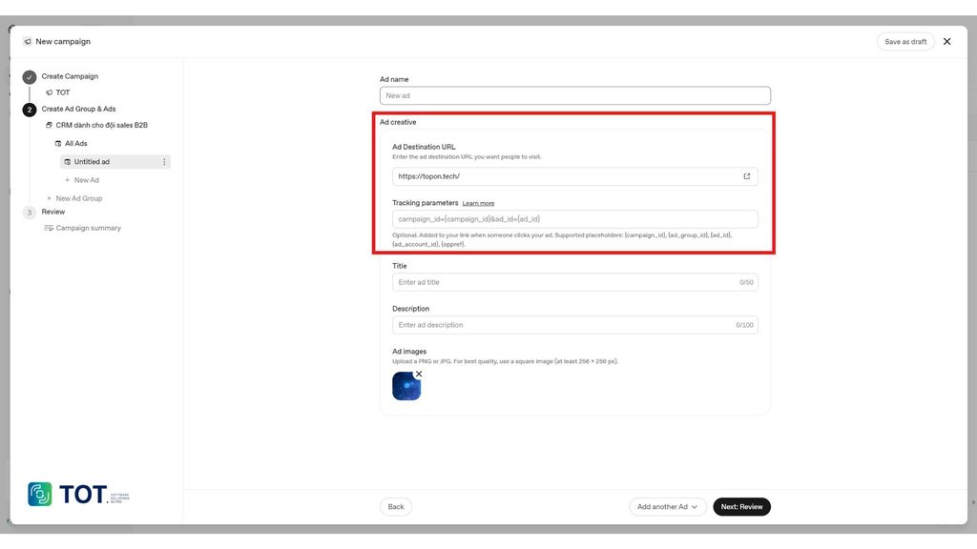Focus the Ad name field
This screenshot has height=549, width=977.
[575, 96]
